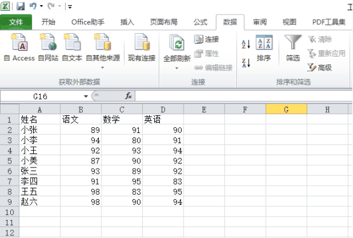
Task: Open the 排序 dialog
Action: 264,48
